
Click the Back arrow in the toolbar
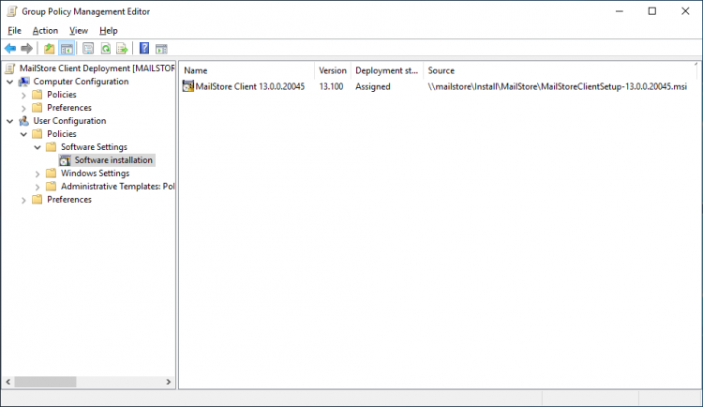[x=10, y=49]
